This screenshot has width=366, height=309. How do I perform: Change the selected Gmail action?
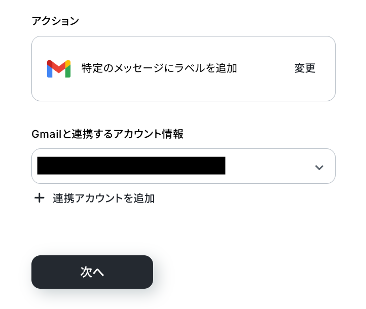(305, 68)
